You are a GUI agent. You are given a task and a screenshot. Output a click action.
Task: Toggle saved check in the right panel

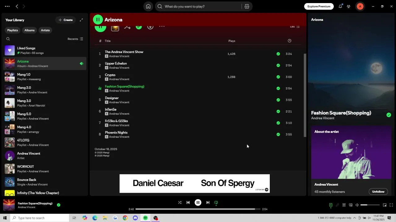[389, 115]
